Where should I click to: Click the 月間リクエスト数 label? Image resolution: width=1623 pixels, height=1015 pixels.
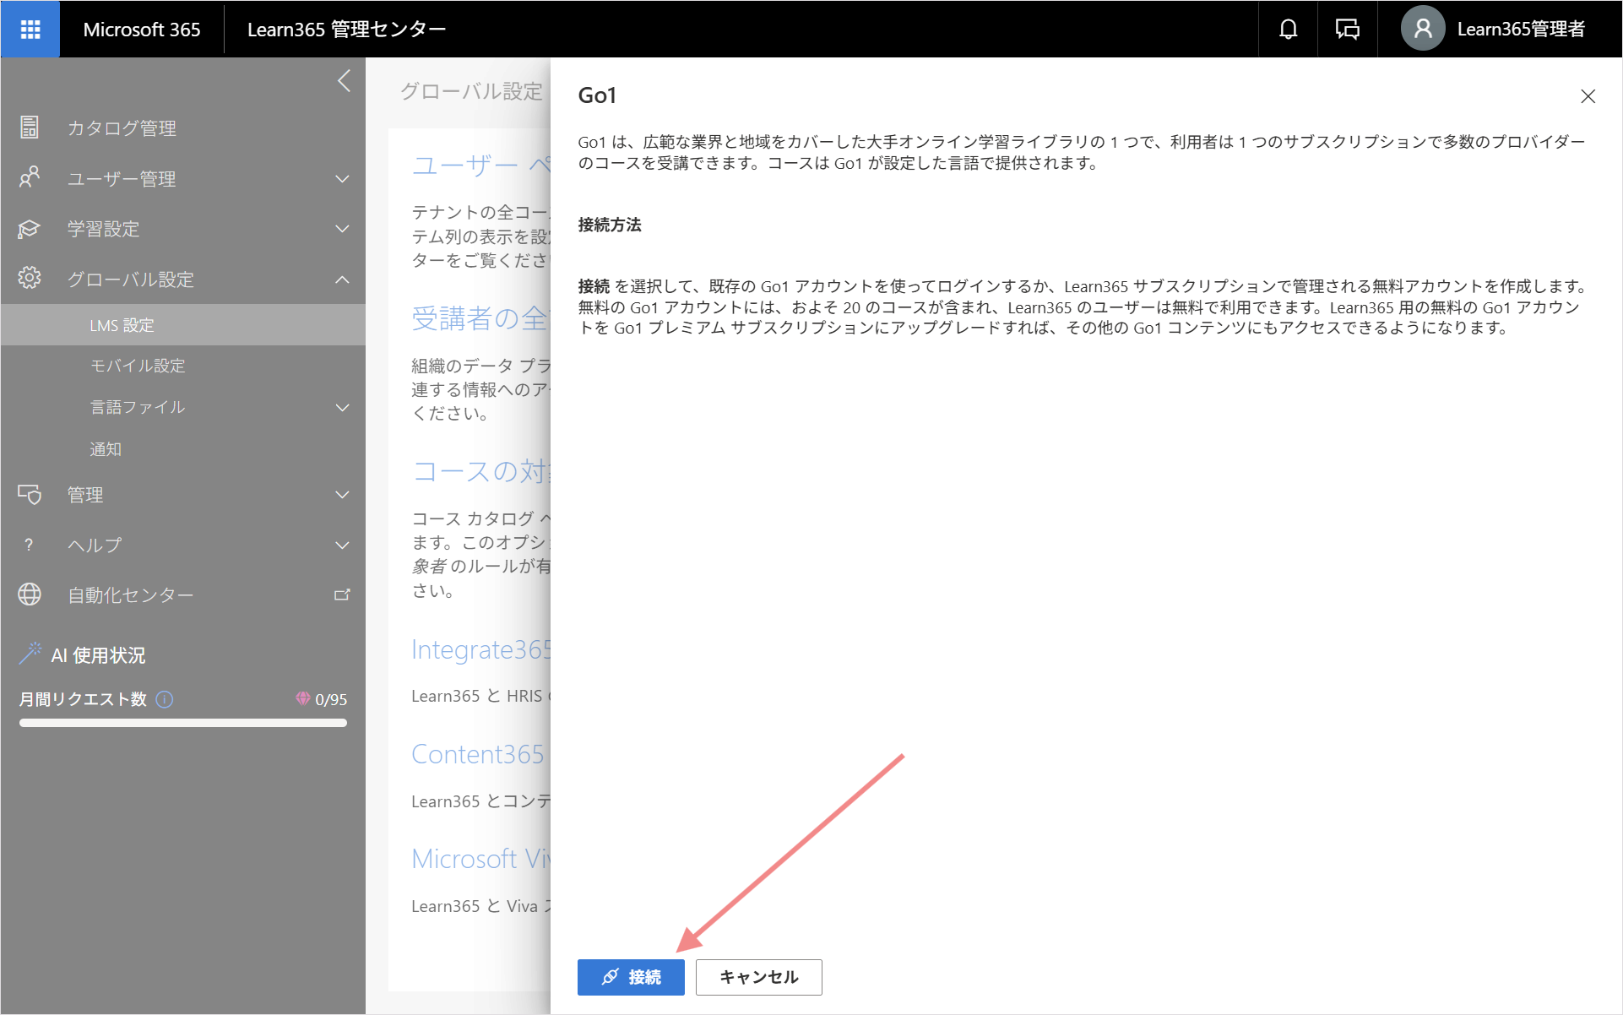[x=83, y=699]
